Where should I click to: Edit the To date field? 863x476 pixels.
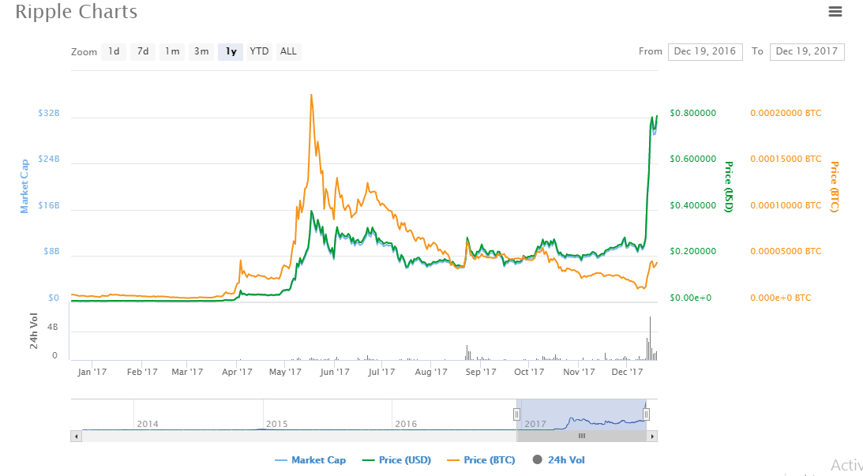pos(806,51)
